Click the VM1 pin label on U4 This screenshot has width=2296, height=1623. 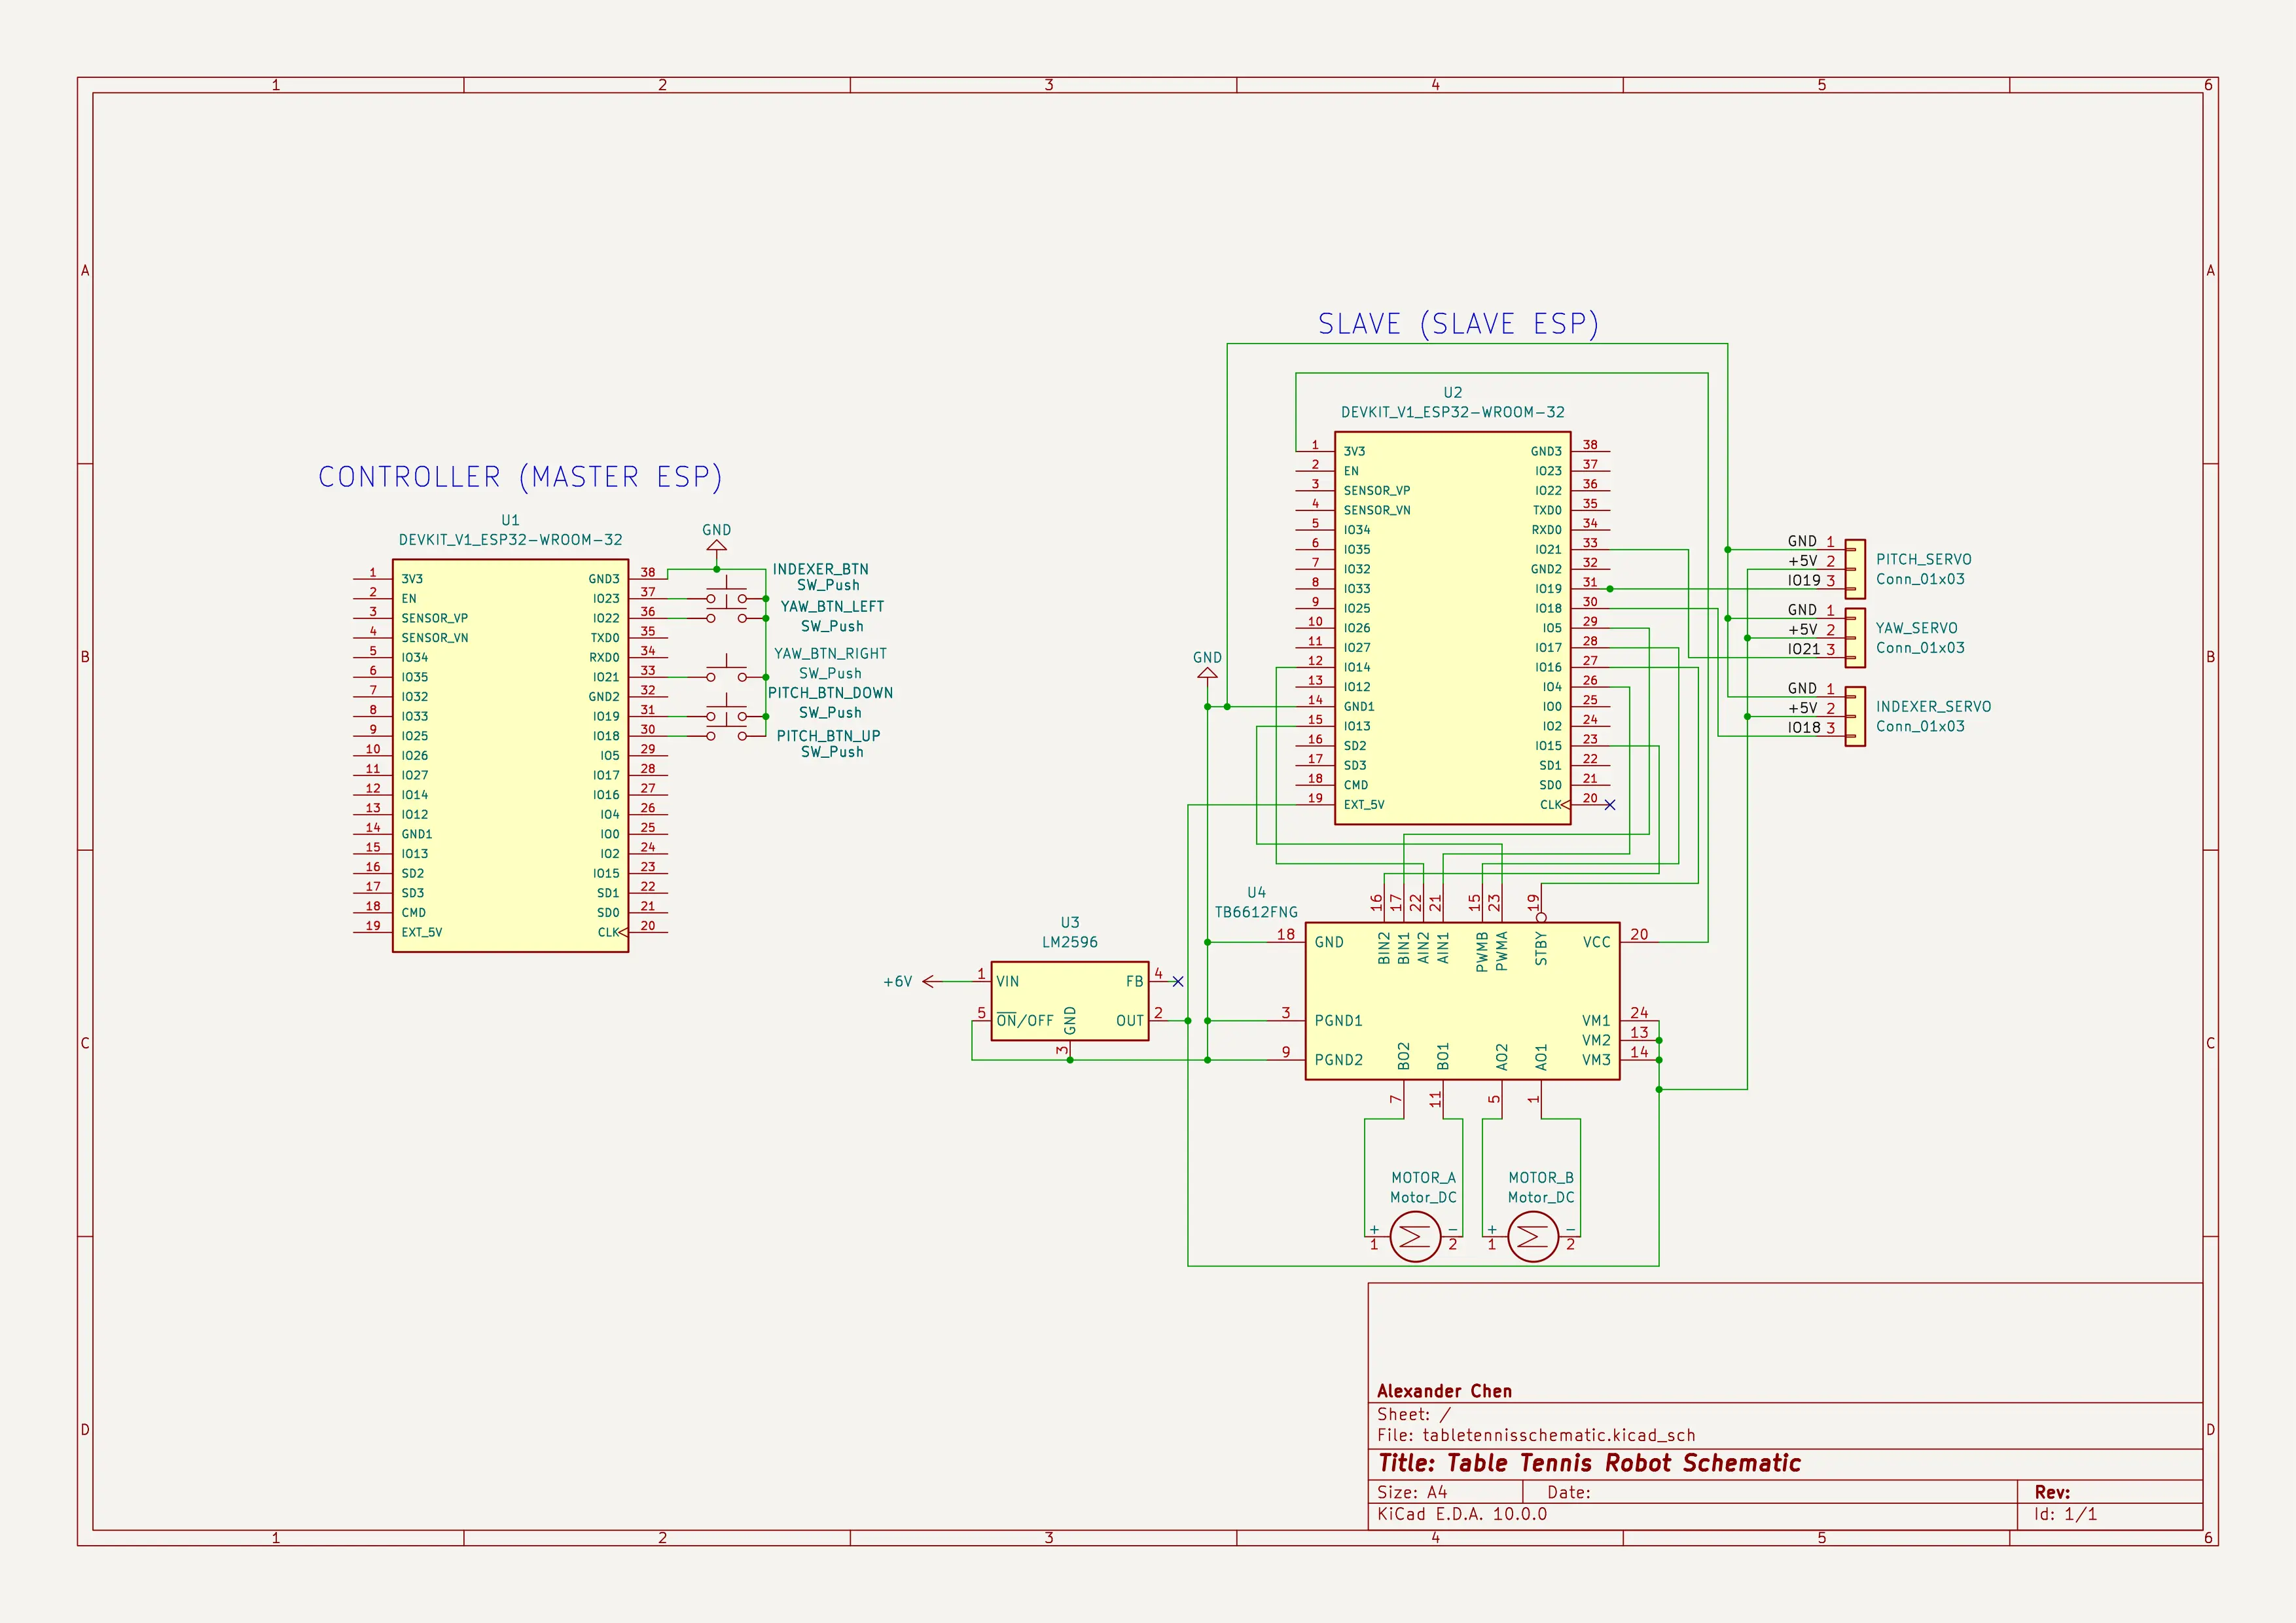coord(1596,1021)
